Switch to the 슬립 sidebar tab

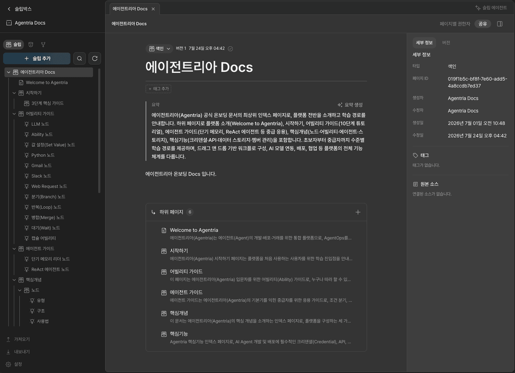[14, 44]
